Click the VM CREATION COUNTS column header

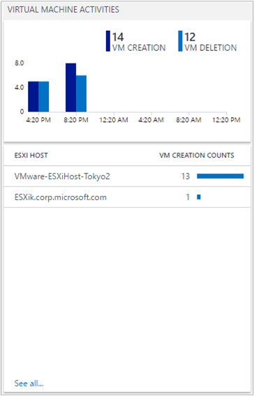point(197,155)
